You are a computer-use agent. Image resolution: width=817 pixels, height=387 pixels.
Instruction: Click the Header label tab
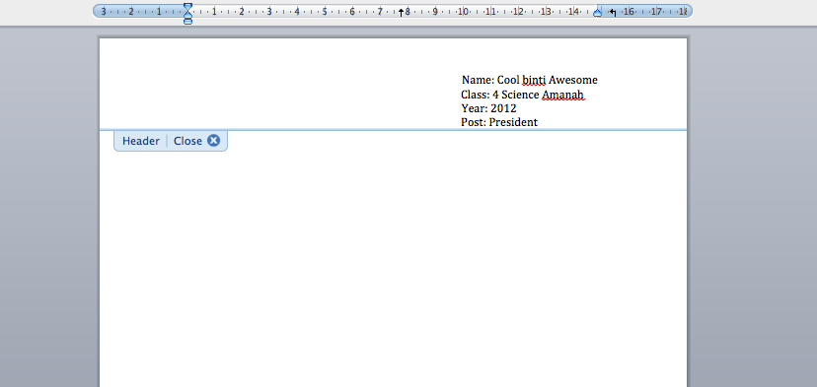(141, 141)
